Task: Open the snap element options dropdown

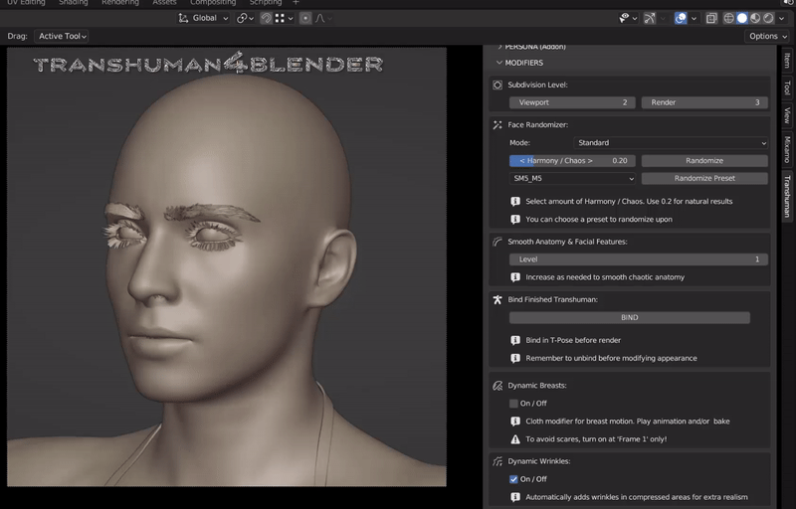Action: 285,18
